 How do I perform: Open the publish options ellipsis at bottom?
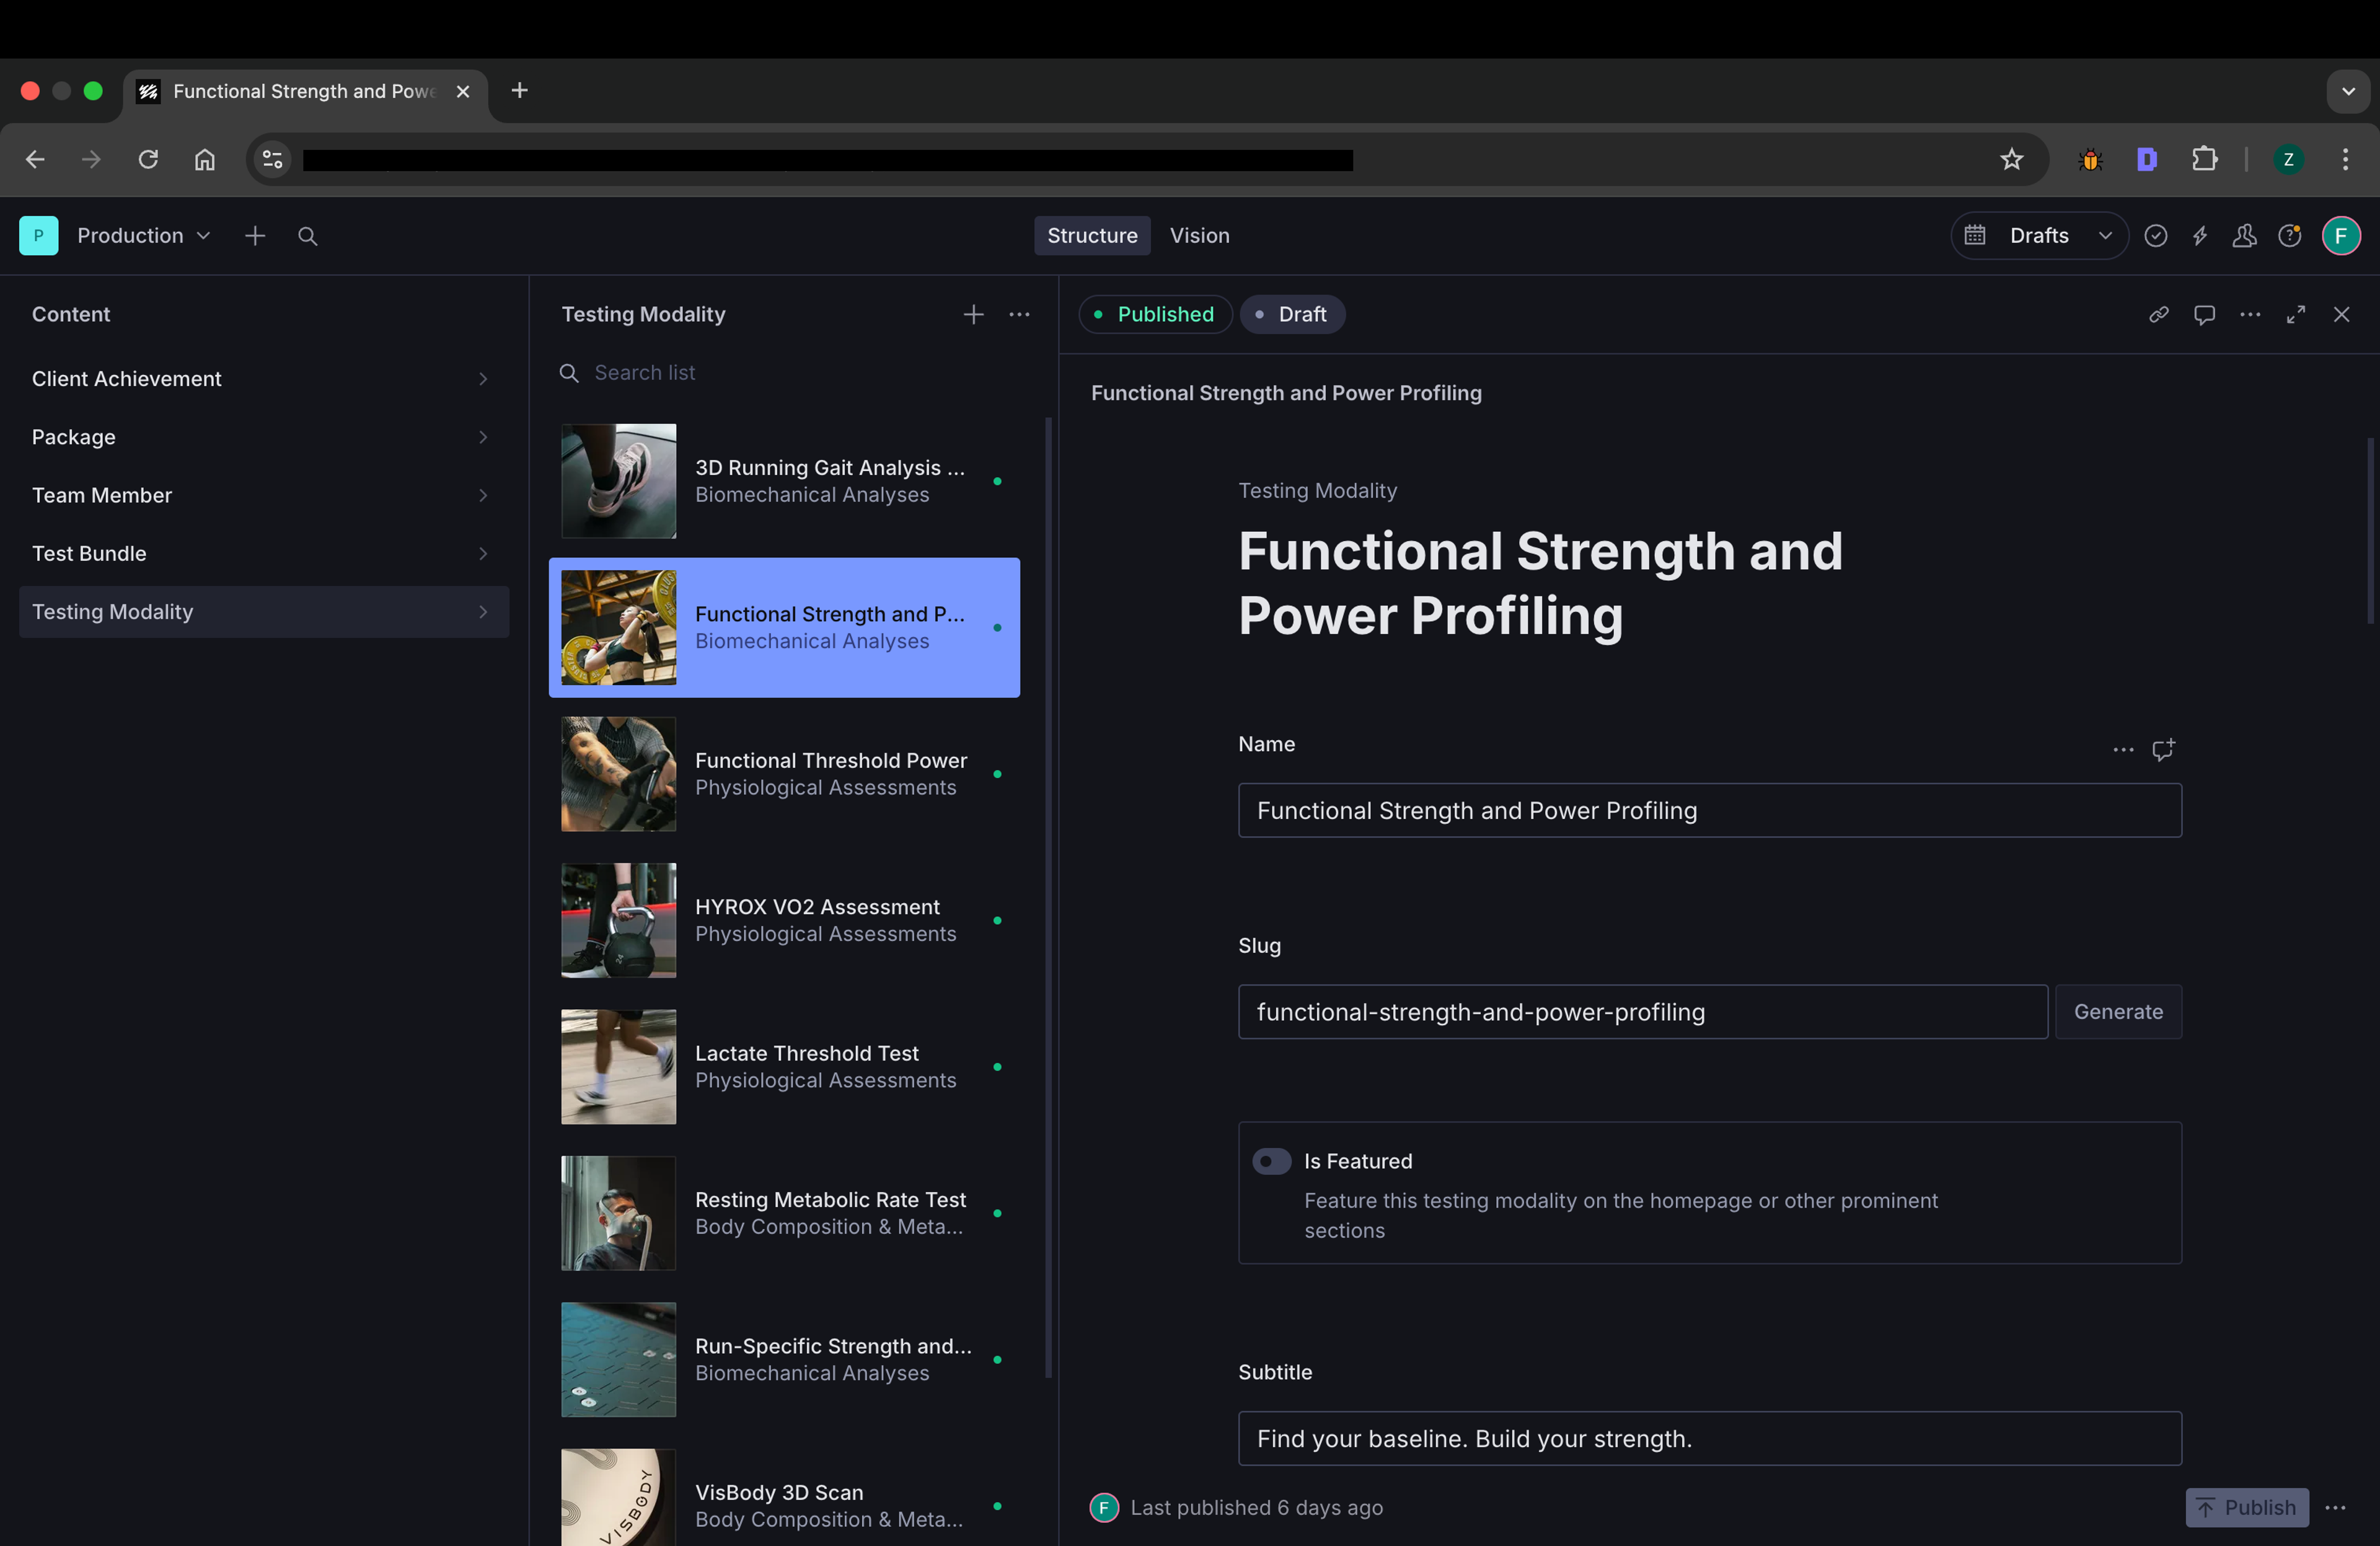[x=2335, y=1507]
